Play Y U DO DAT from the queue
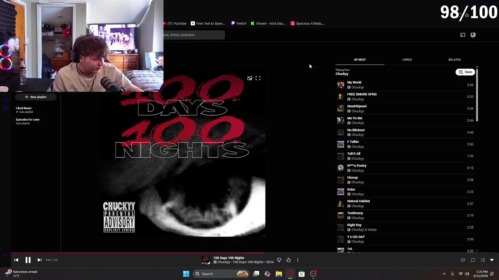 (405, 239)
